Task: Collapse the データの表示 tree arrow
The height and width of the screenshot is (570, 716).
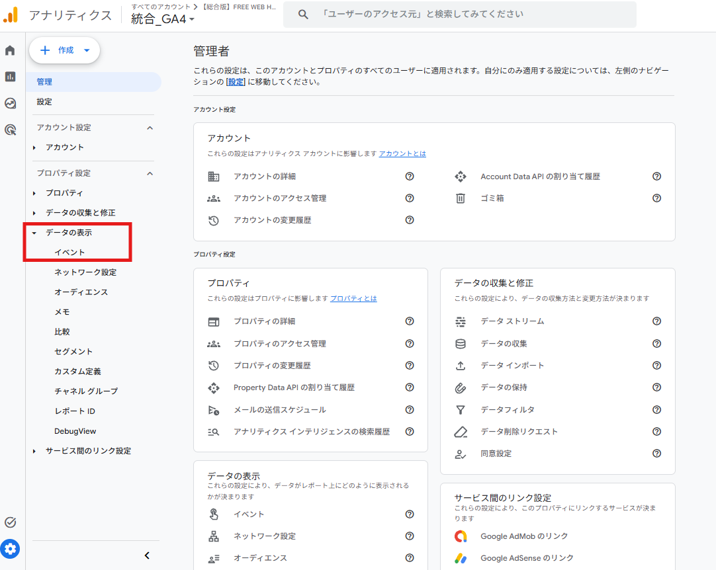Action: click(34, 233)
